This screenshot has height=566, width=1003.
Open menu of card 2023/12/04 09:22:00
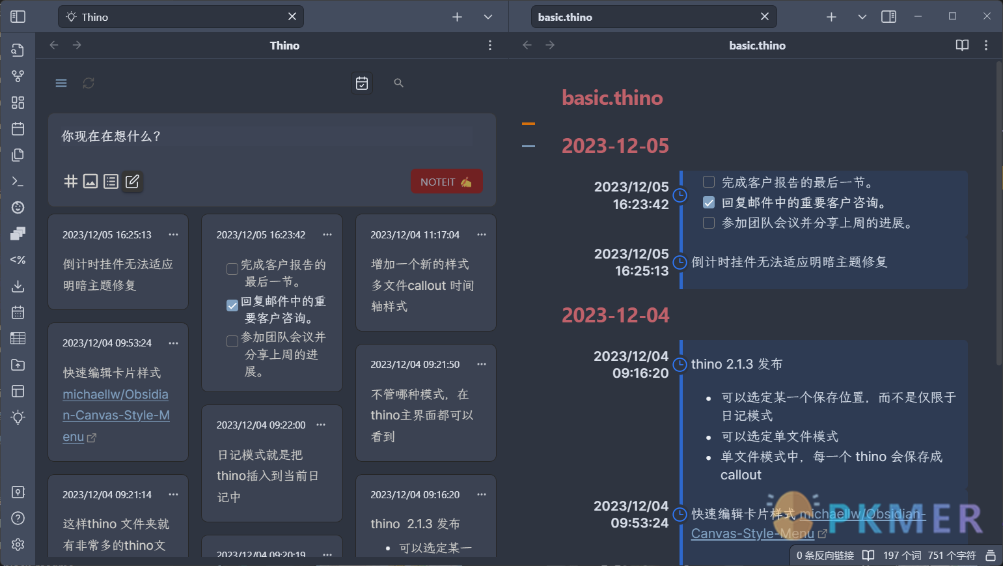[321, 425]
